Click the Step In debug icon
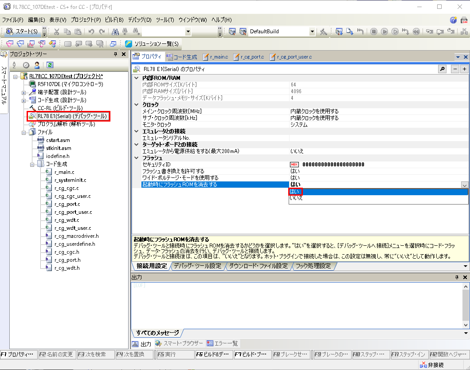Image resolution: width=470 pixels, height=370 pixels. (x=430, y=31)
